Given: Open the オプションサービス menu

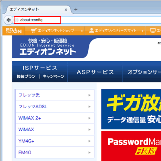Looking at the screenshot, I should click(x=142, y=72).
